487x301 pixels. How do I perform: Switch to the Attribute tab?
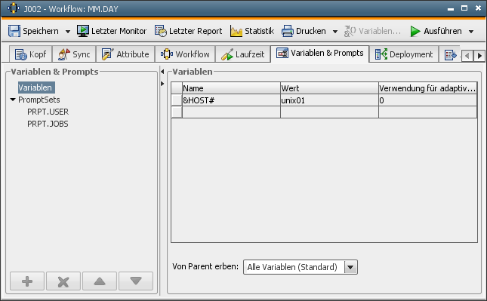pyautogui.click(x=125, y=54)
